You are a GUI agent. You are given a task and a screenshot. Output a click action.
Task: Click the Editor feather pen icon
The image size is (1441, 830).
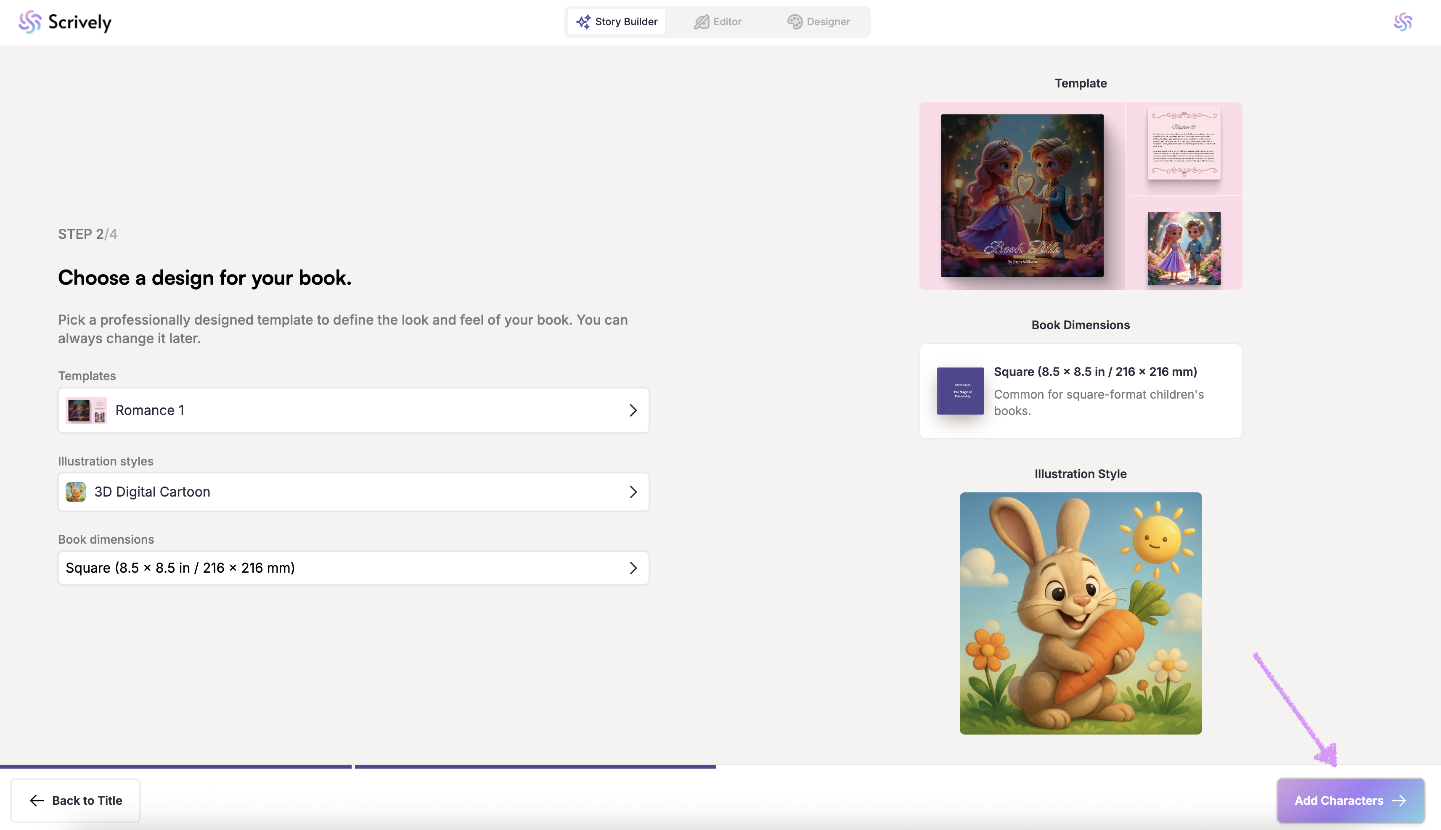coord(701,22)
